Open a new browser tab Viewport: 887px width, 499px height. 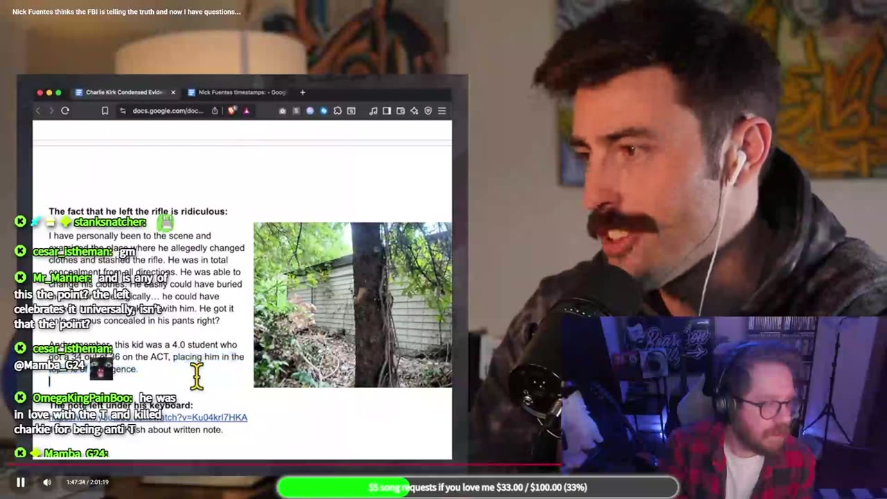tap(302, 92)
